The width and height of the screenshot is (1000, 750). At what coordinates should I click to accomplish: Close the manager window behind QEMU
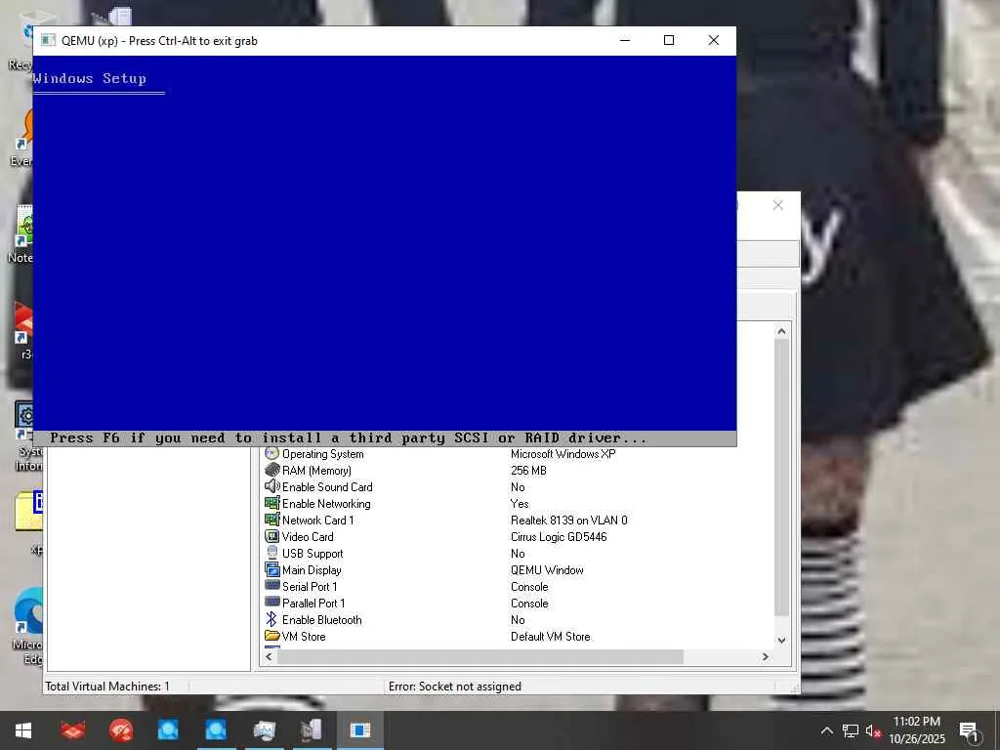pyautogui.click(x=778, y=205)
